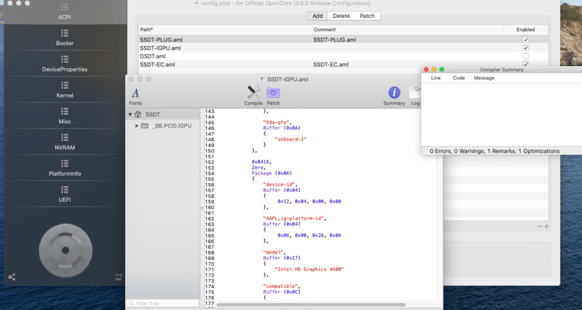582x310 pixels.
Task: Click Line column in Compiler Summary
Action: (x=436, y=78)
